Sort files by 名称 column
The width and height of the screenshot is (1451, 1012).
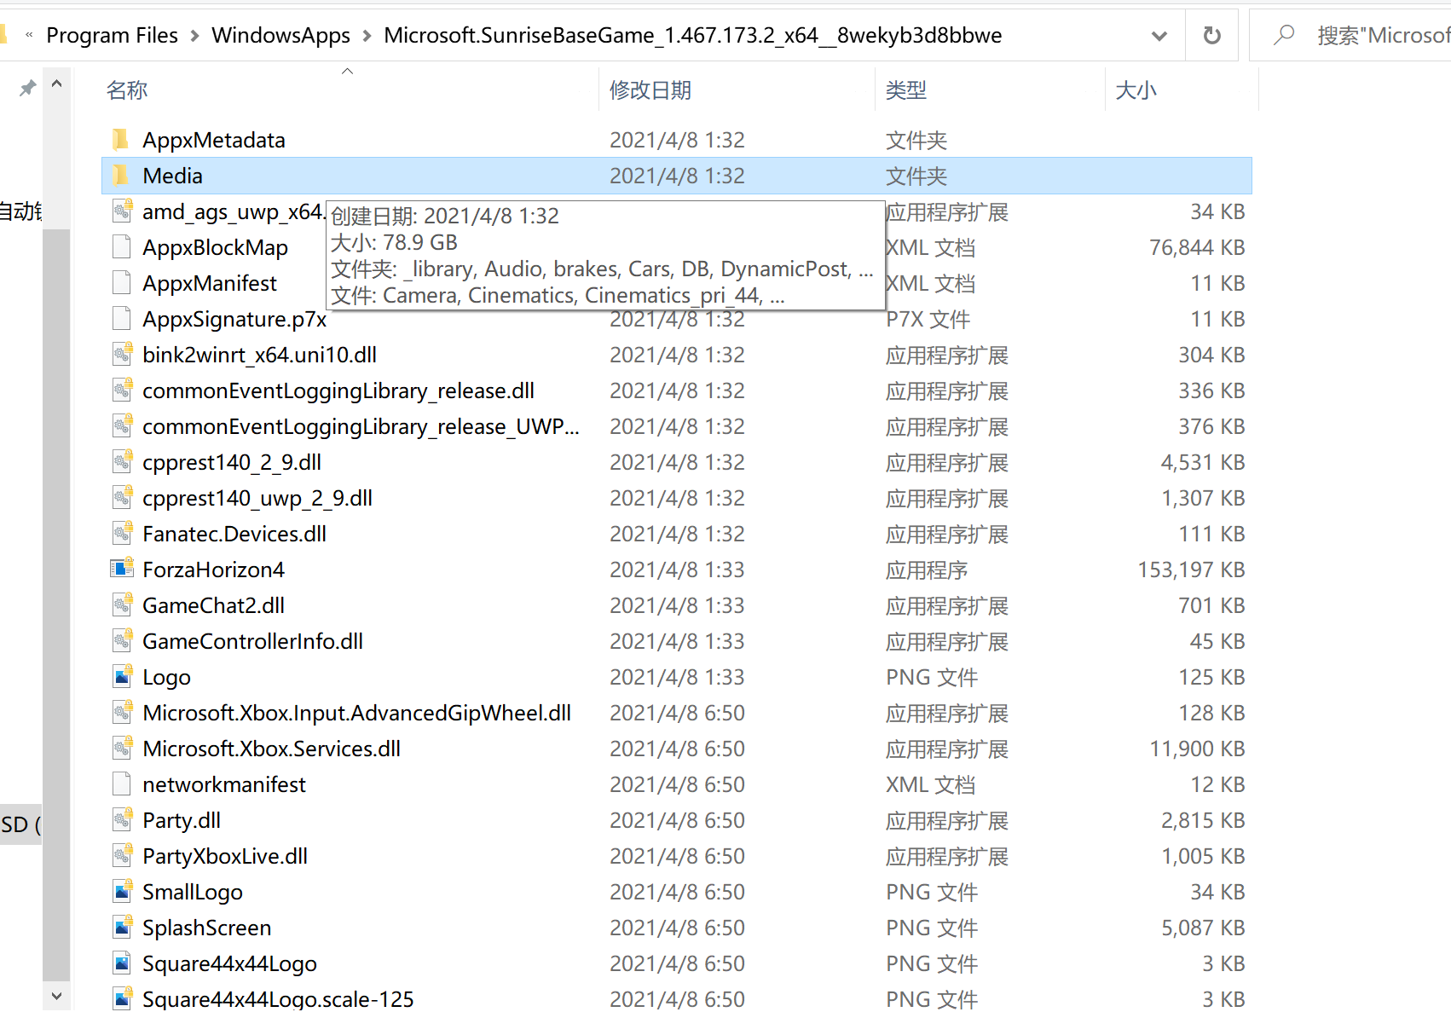click(127, 90)
